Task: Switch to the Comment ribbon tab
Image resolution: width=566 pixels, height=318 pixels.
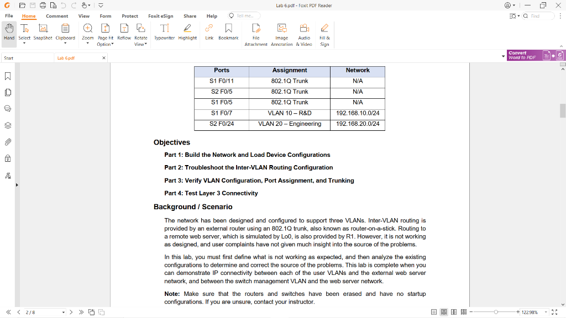Action: 57,16
